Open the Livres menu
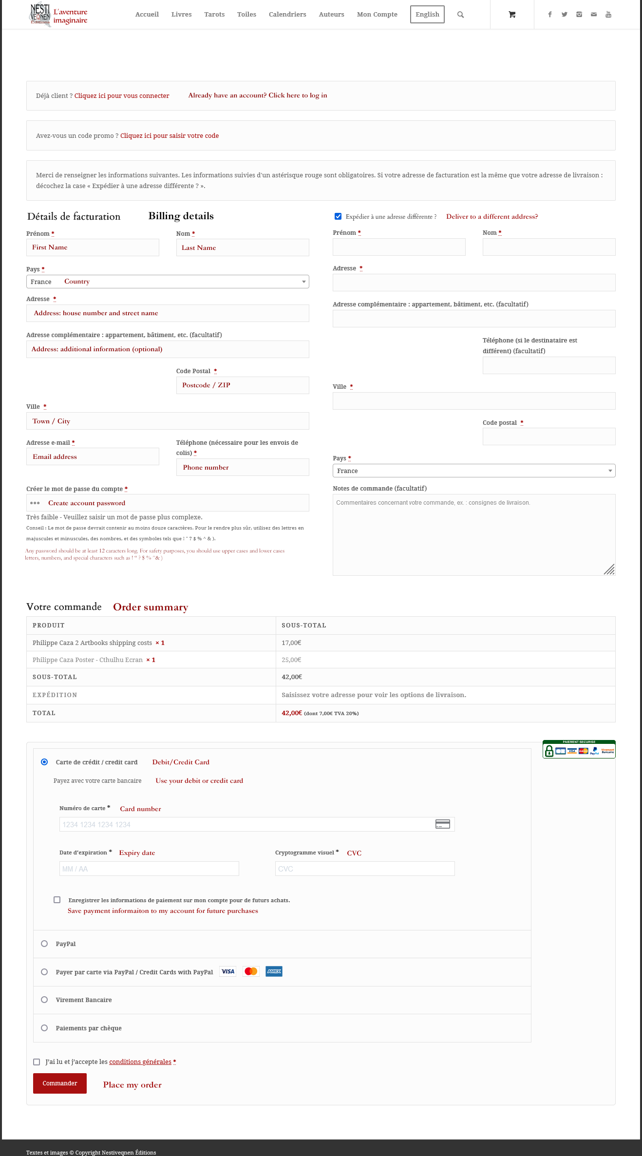Viewport: 642px width, 1156px height. point(181,15)
